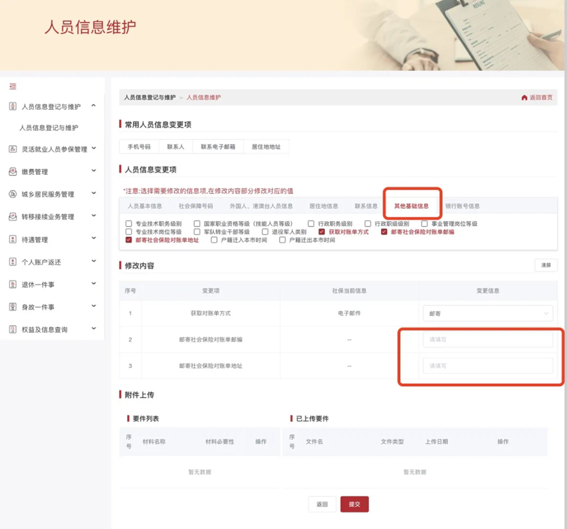Switch to the 外国人、港澳台人员信息 tab
Screen dimensions: 567x529
pyautogui.click(x=261, y=206)
